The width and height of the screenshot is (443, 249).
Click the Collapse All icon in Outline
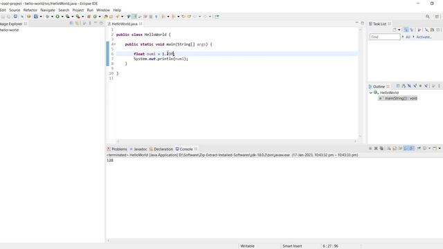point(398,86)
